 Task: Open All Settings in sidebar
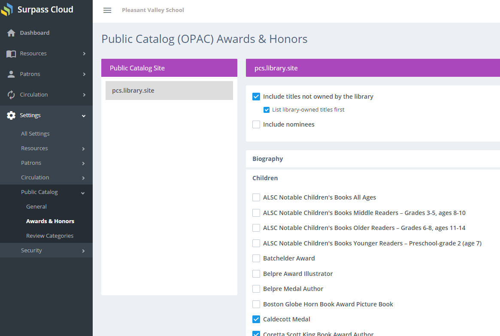point(35,133)
